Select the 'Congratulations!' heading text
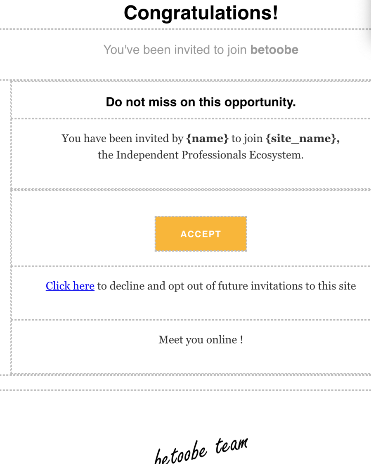This screenshot has width=371, height=464. 201,13
